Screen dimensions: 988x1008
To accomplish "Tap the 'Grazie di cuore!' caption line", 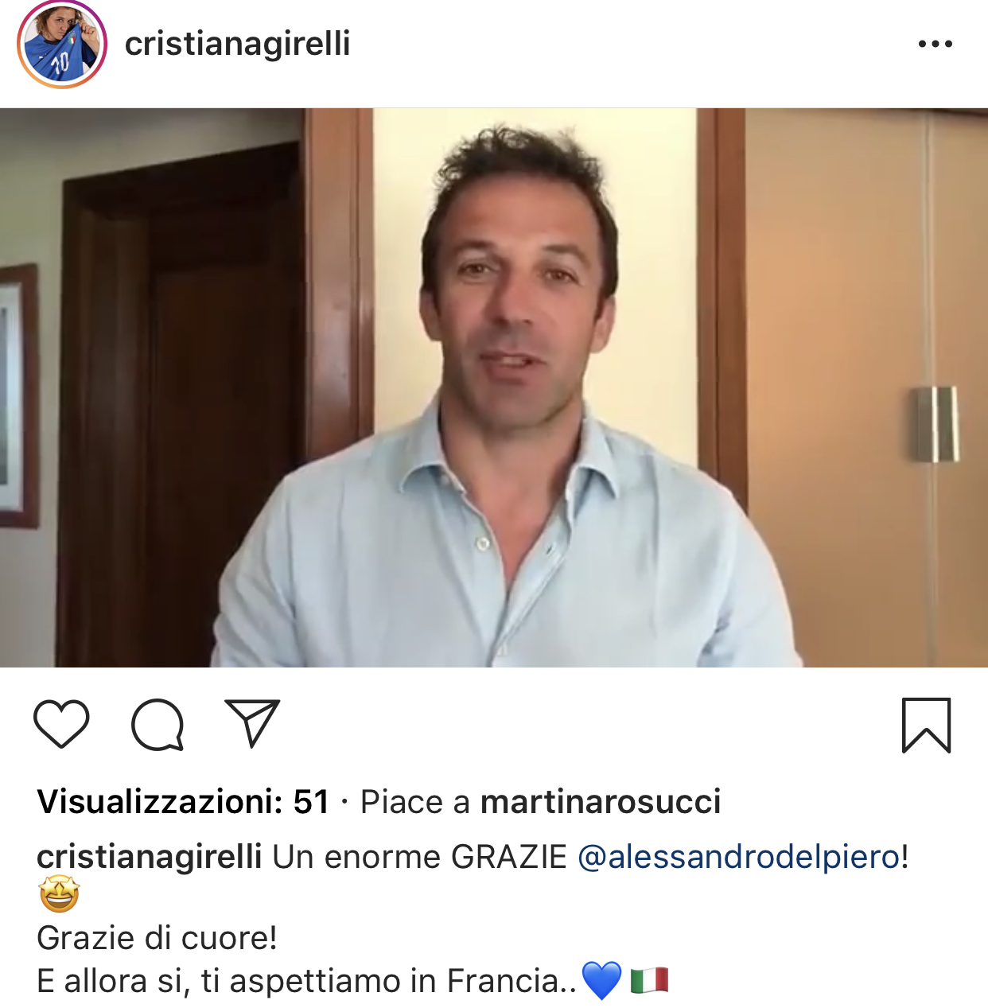I will pyautogui.click(x=157, y=938).
